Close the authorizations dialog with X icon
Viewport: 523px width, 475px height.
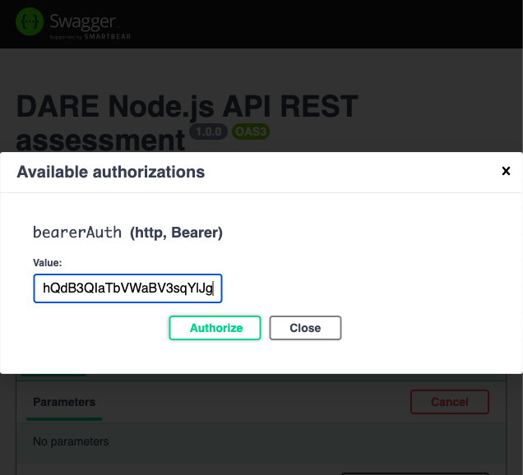(x=506, y=171)
